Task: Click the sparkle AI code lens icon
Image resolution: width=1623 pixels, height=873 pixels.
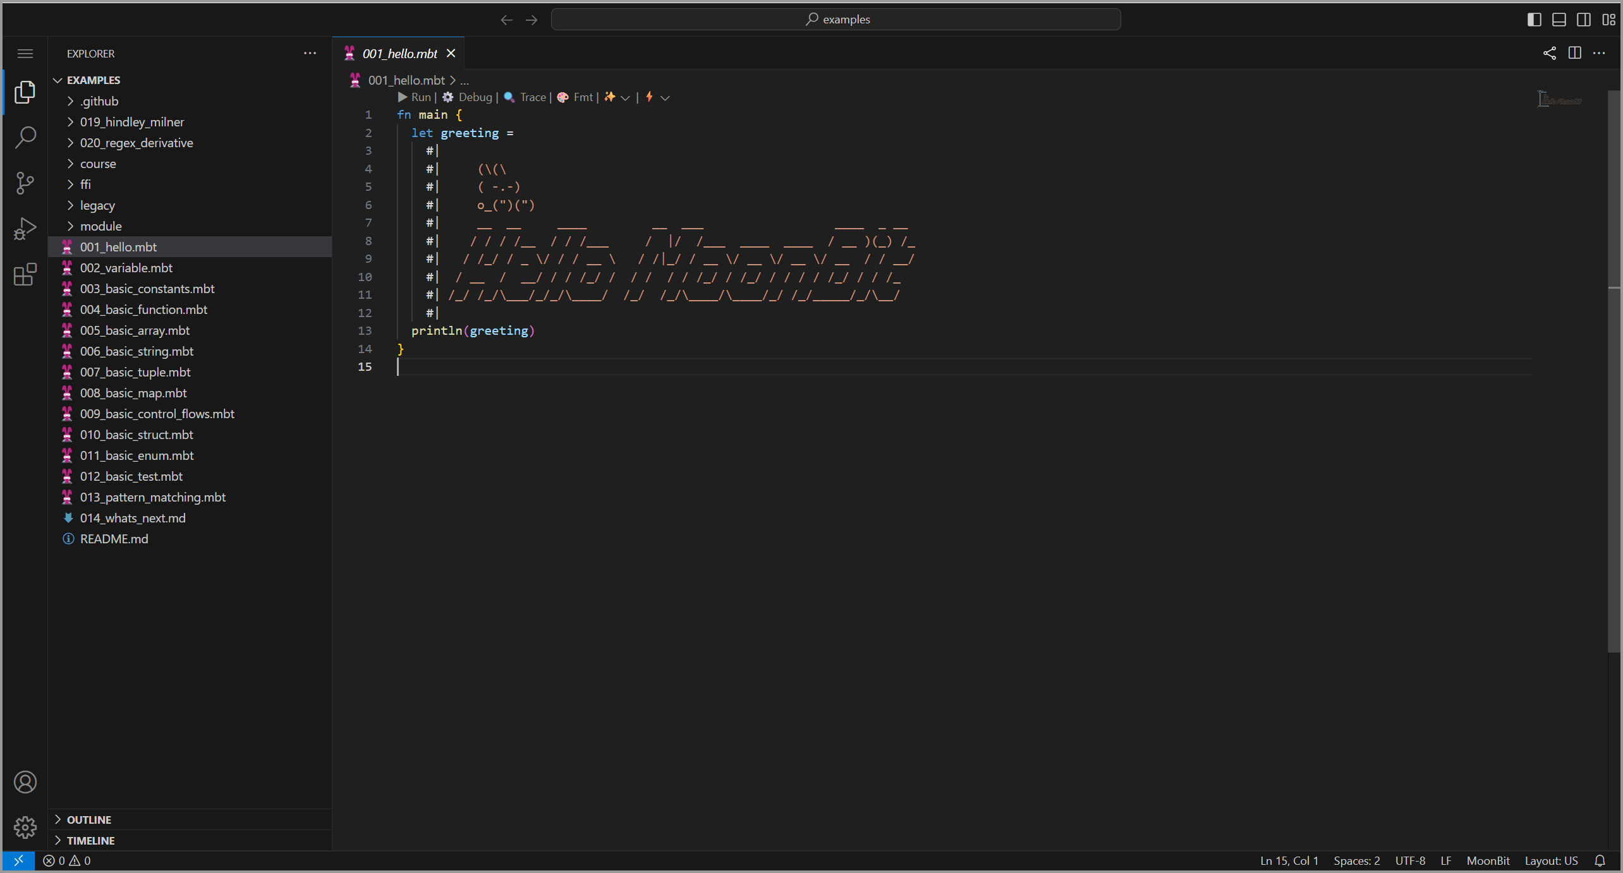Action: (609, 97)
